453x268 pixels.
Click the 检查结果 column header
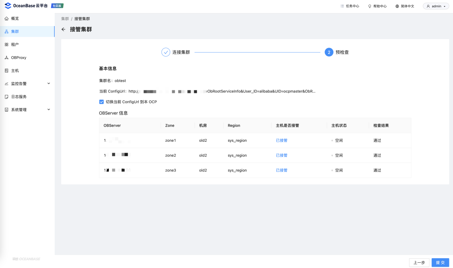[381, 125]
